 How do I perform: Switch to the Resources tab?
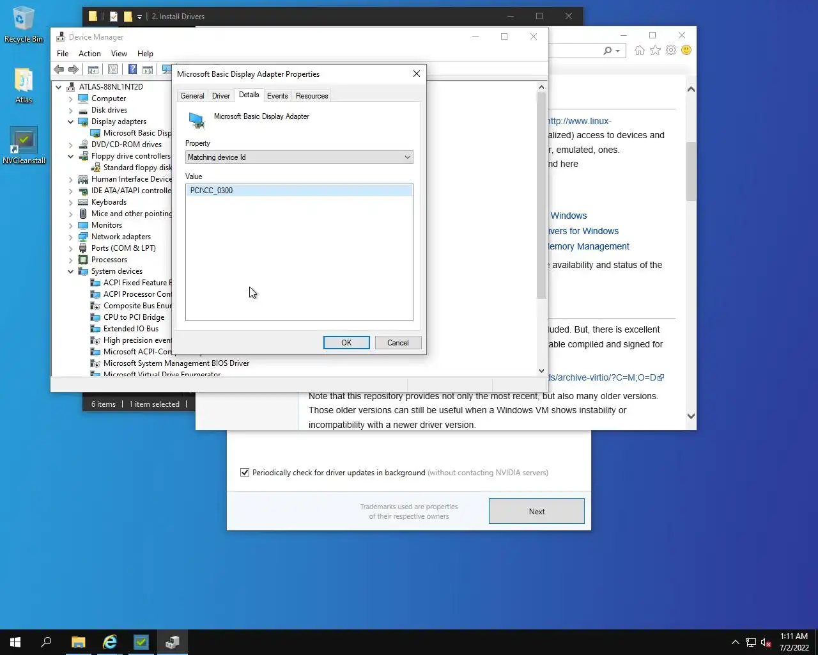pyautogui.click(x=312, y=96)
